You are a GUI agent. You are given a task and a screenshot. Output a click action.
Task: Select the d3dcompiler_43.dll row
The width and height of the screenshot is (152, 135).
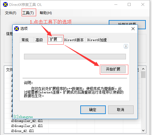[x=73, y=126]
